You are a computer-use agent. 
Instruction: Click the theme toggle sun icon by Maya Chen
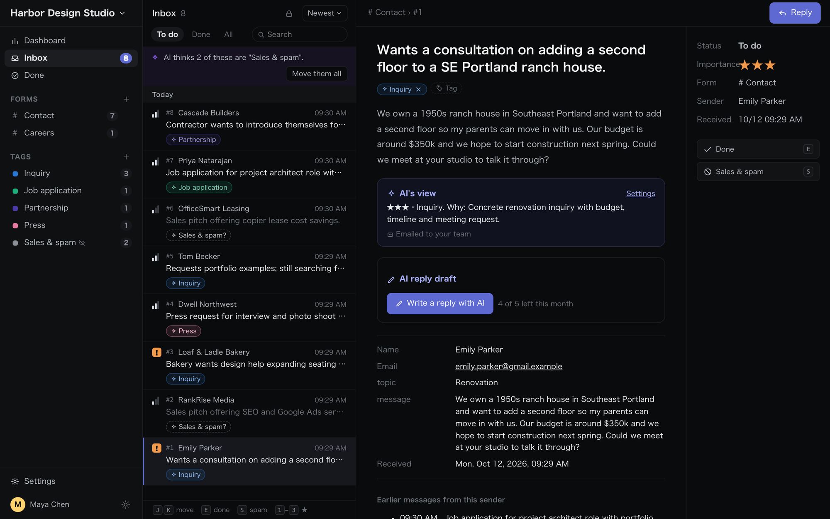click(125, 504)
